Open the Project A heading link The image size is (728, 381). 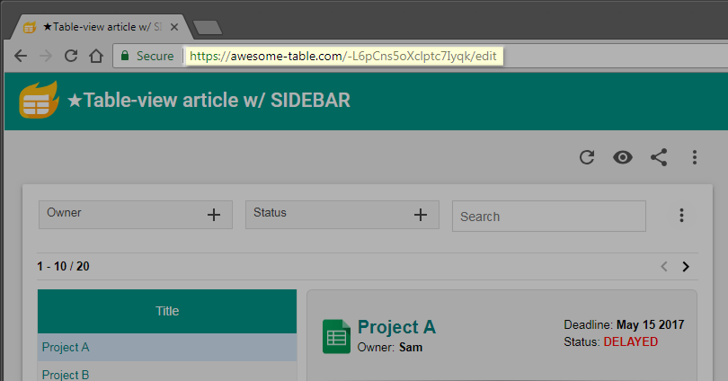(396, 327)
